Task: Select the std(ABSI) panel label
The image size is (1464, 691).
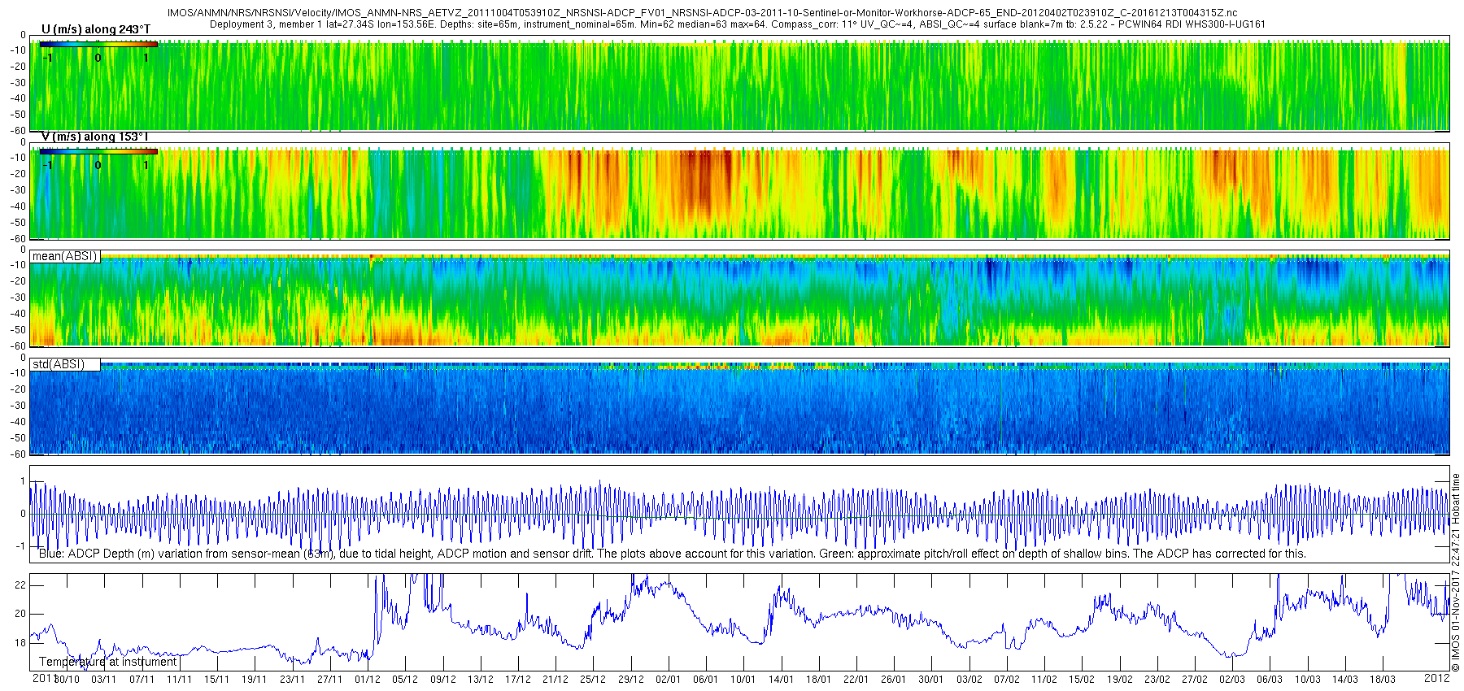Action: click(65, 364)
